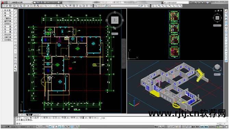Click the 3D ViewCube in bottom-right viewport
The image size is (229, 129).
[217, 68]
